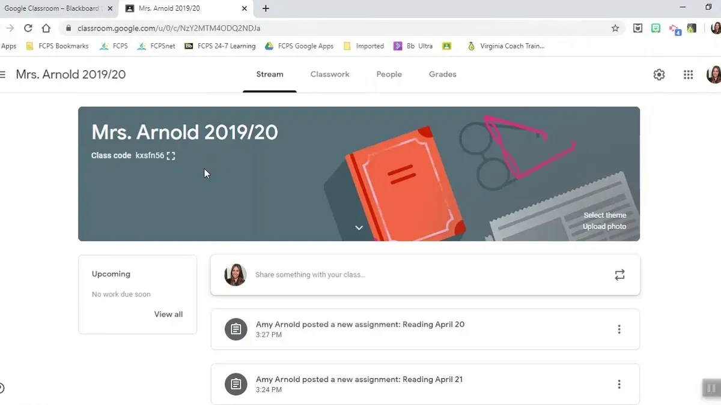Reload the page in Chrome
The height and width of the screenshot is (405, 721).
tap(28, 28)
